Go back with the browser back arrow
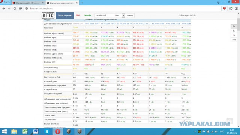The height and width of the screenshot is (135, 240). tap(4, 9)
